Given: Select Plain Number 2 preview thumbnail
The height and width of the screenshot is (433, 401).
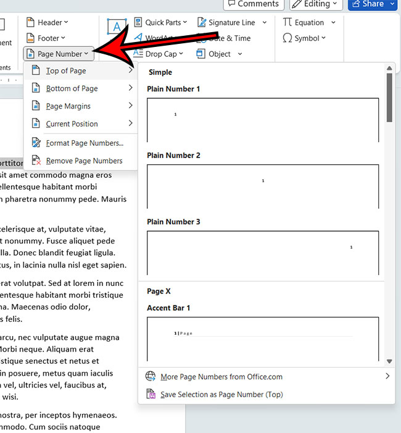Looking at the screenshot, I should click(x=263, y=187).
